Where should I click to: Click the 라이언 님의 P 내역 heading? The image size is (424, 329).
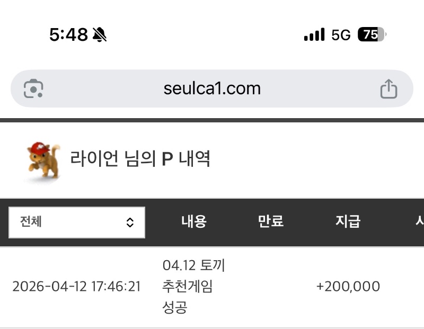click(140, 158)
